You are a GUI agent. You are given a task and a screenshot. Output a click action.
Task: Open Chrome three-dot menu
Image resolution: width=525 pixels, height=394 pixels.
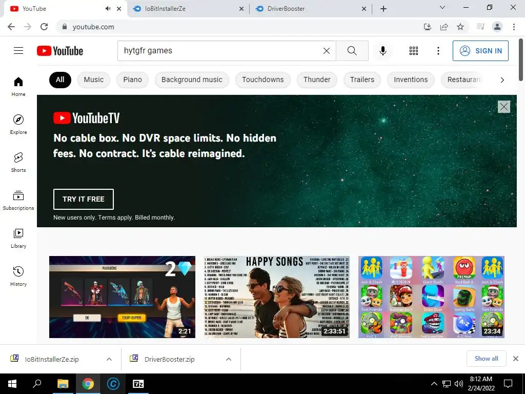514,27
